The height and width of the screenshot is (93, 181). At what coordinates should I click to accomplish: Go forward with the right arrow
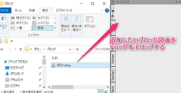coord(10,49)
